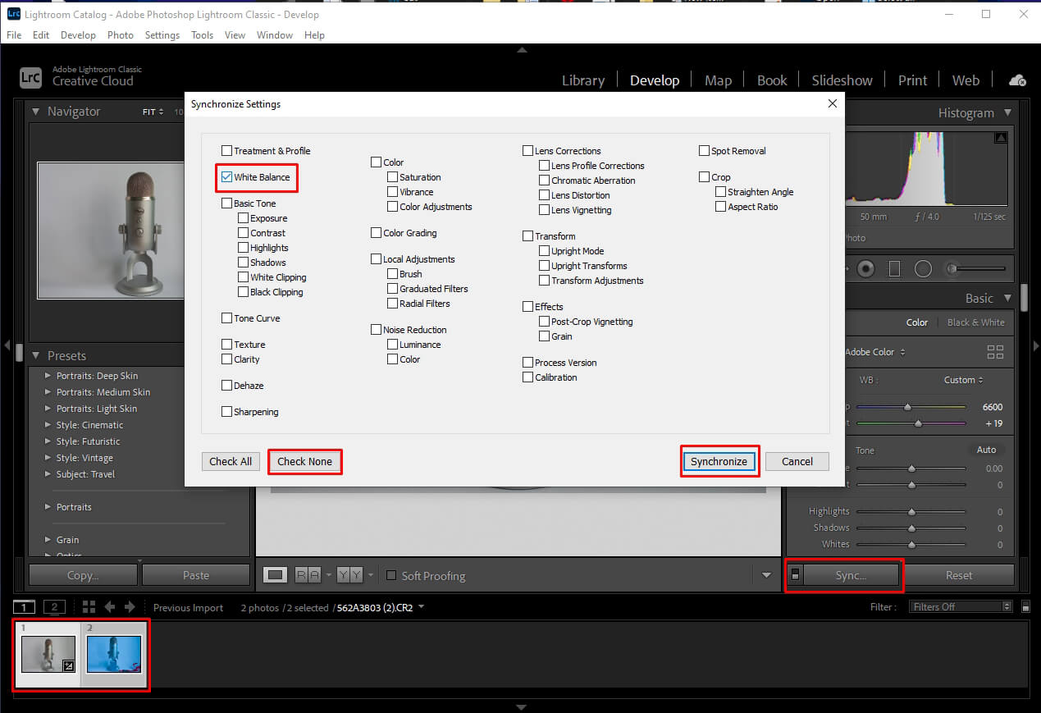1041x713 pixels.
Task: Select the blue filmstrip thumbnail 2
Action: coord(114,653)
